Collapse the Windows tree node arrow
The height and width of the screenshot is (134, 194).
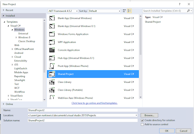click(12, 30)
